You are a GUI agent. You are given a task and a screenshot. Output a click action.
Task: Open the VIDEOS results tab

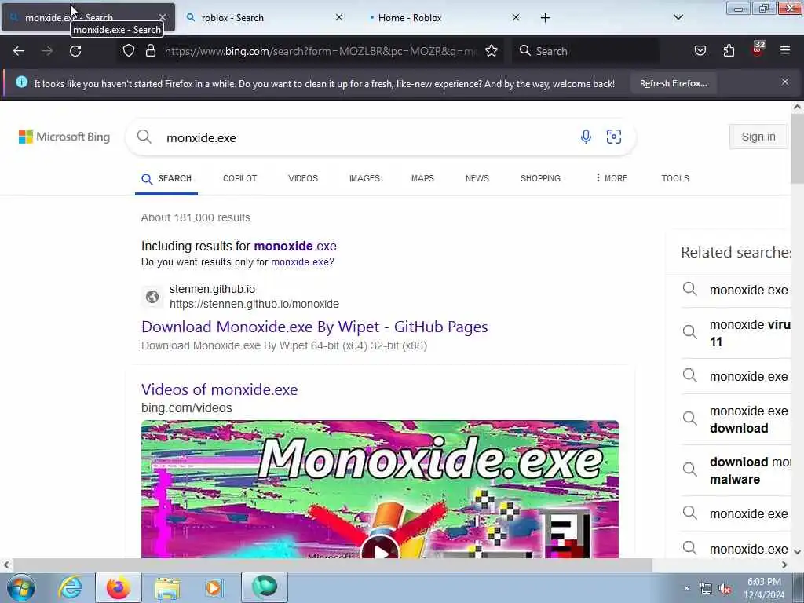click(303, 178)
